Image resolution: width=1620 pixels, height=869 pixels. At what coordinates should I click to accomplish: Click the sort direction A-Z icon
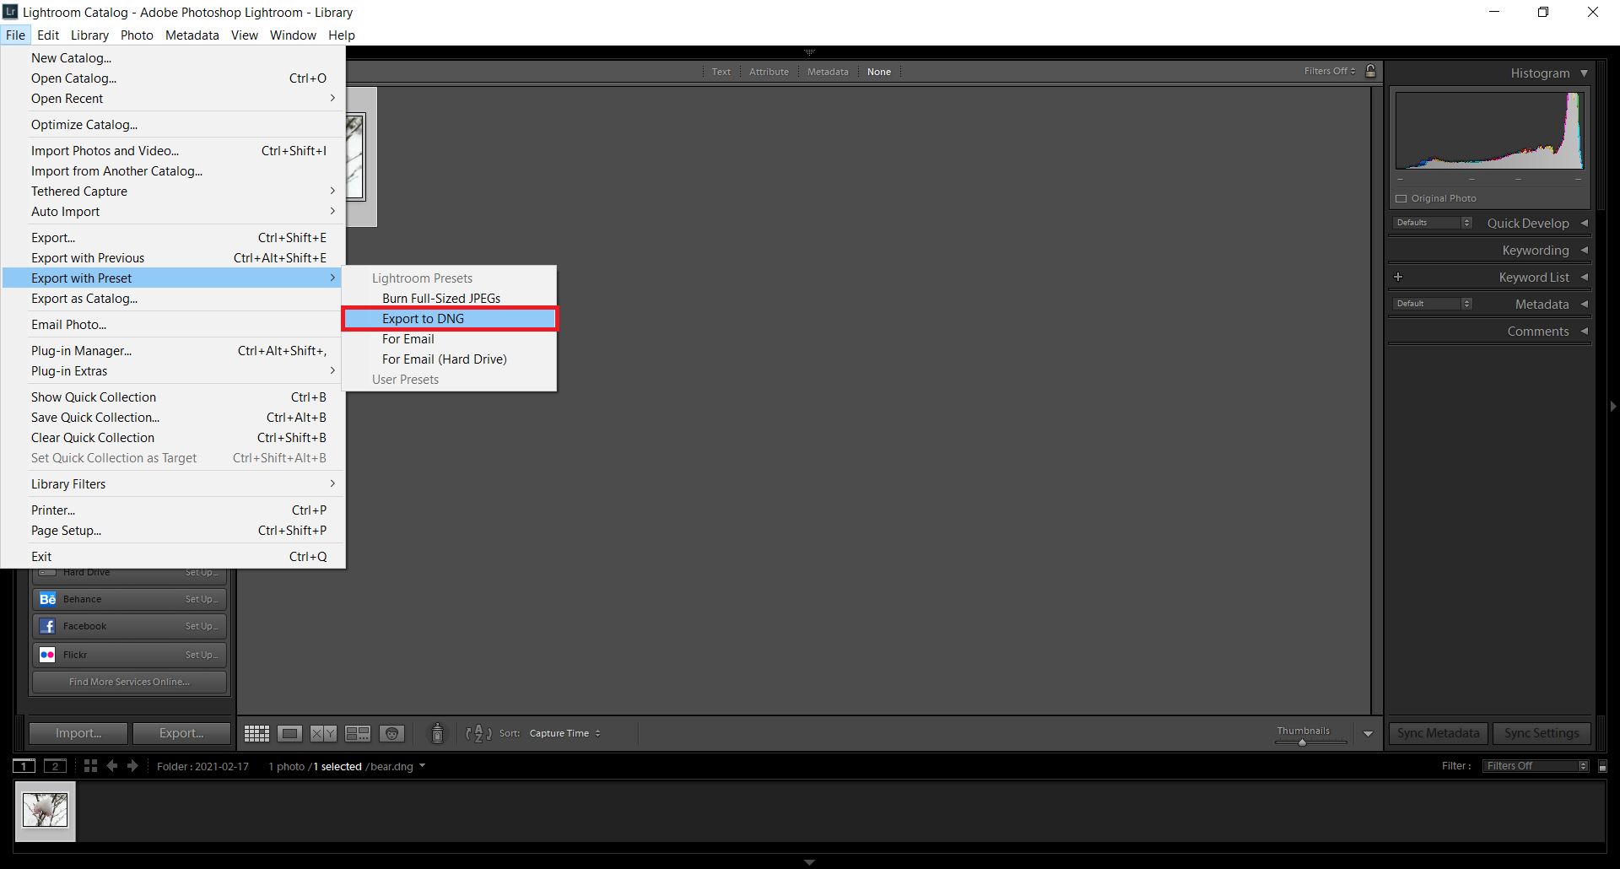pyautogui.click(x=478, y=734)
